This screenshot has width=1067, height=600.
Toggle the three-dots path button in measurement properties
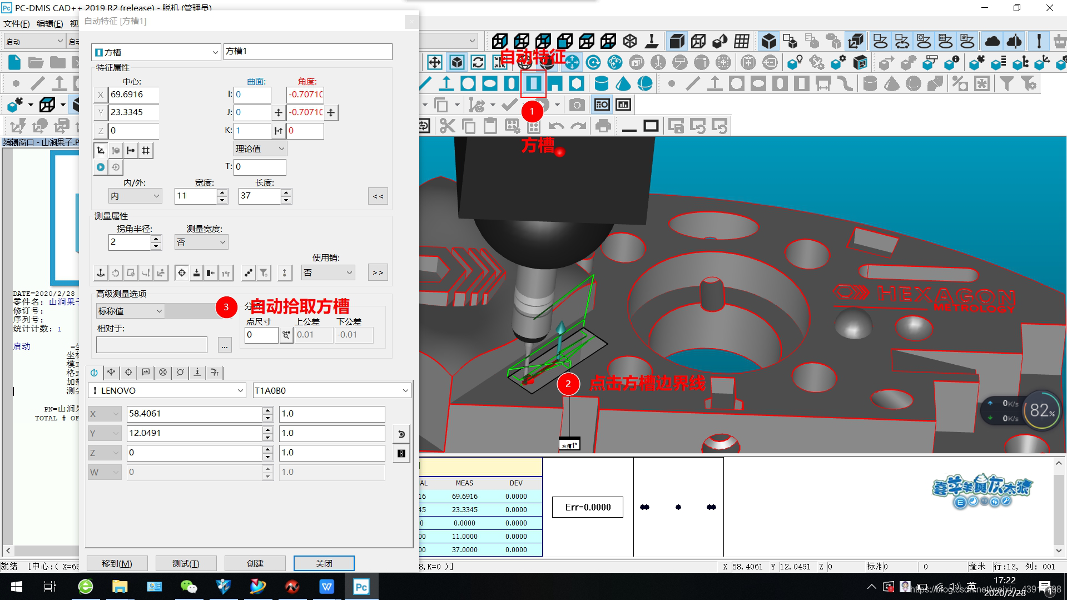(x=248, y=272)
